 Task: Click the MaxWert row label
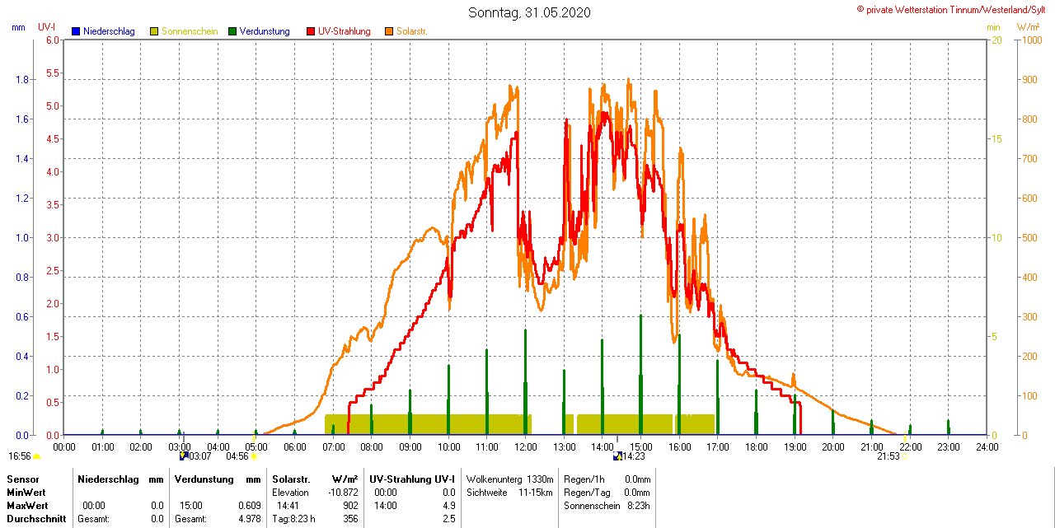click(x=26, y=505)
